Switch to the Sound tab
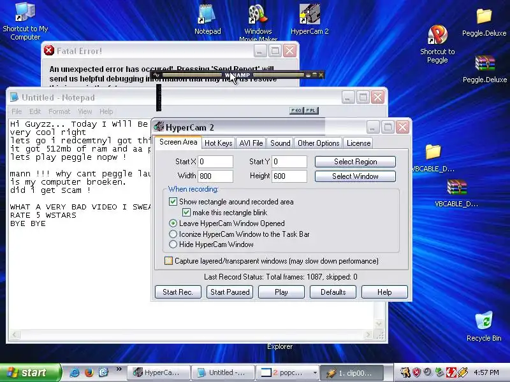The image size is (510, 382). (x=280, y=143)
